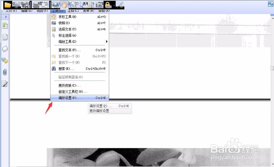Choose 偏好设置 (P)... from the menu
The width and height of the screenshot is (274, 167).
click(x=80, y=98)
